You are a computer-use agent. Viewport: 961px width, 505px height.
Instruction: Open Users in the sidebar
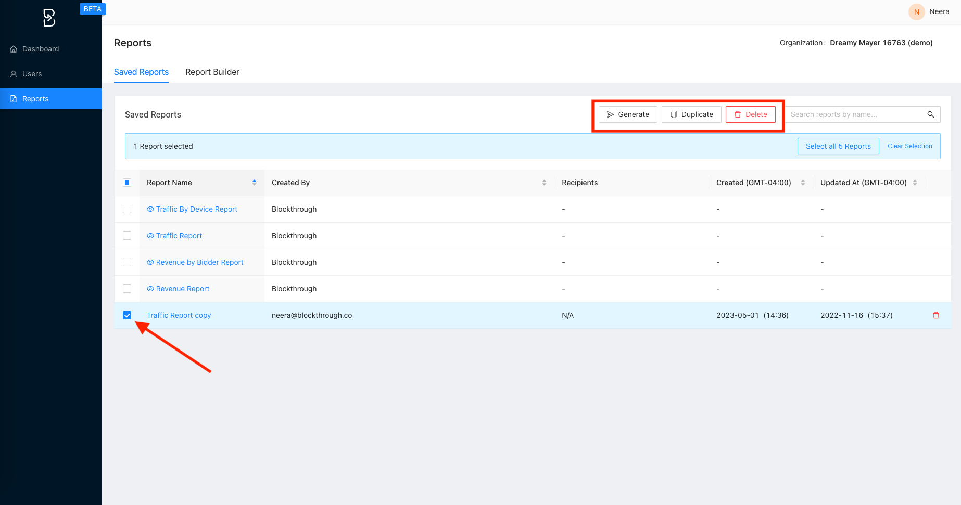click(x=50, y=74)
